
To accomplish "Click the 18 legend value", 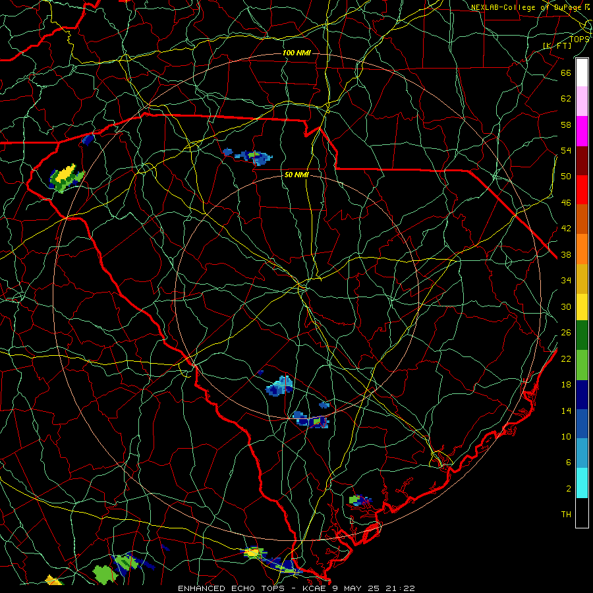I will 566,385.
